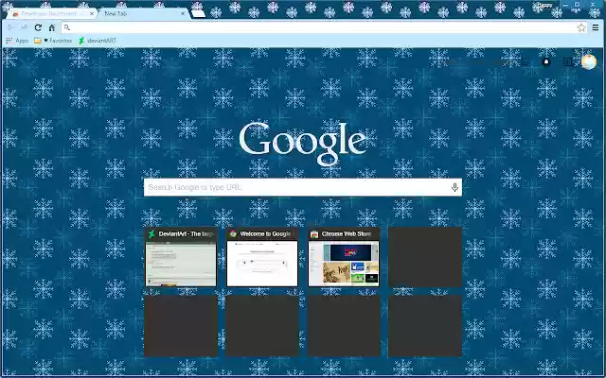Click the share box icon beside profile picture
Image resolution: width=606 pixels, height=378 pixels.
568,61
